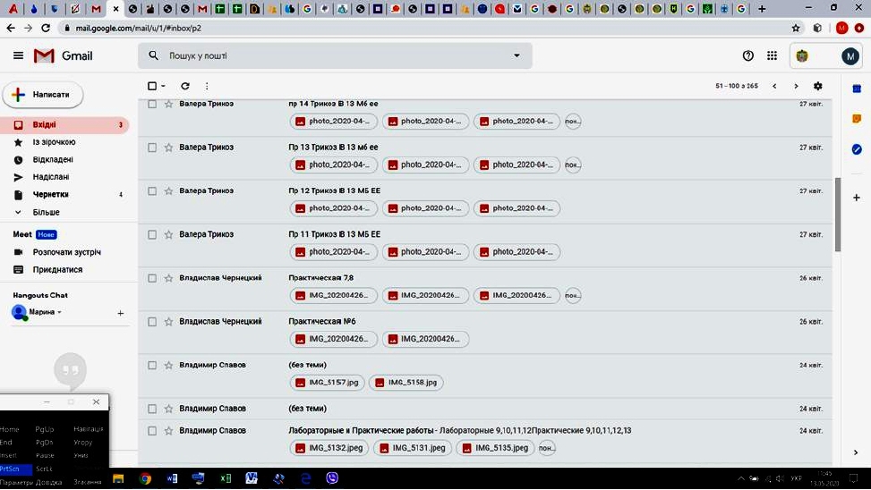Select checkbox for Пр 13 Трикоз email
Screen dimensions: 871x490
click(x=152, y=148)
